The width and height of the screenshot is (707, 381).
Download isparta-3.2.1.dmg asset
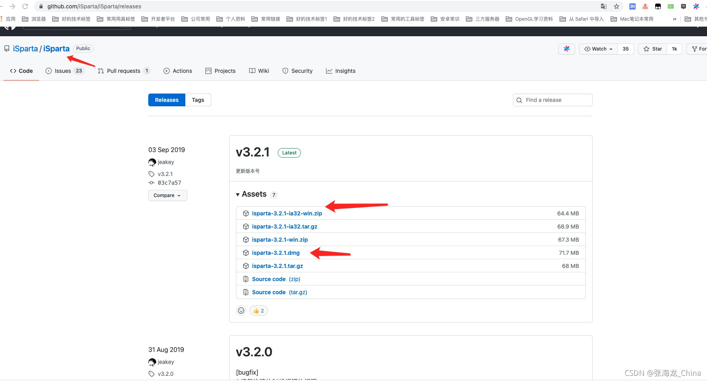point(276,253)
